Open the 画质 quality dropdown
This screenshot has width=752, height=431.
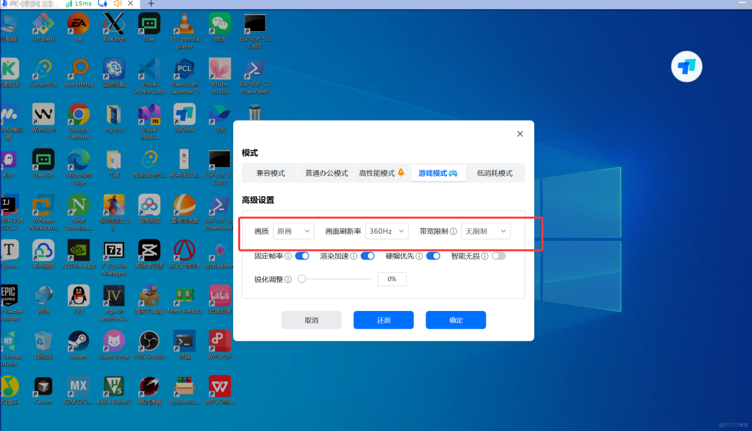coord(293,231)
